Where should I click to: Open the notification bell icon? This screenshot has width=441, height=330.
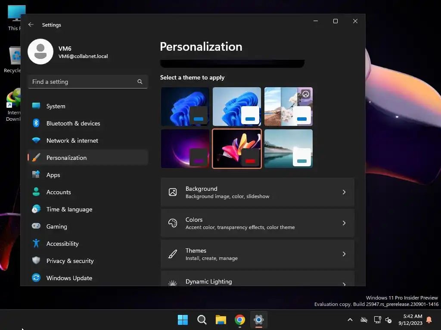pyautogui.click(x=429, y=320)
